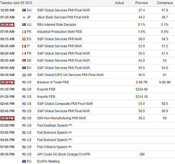Click consensus value 58.9
The height and width of the screenshot is (164, 175).
pyautogui.click(x=165, y=111)
